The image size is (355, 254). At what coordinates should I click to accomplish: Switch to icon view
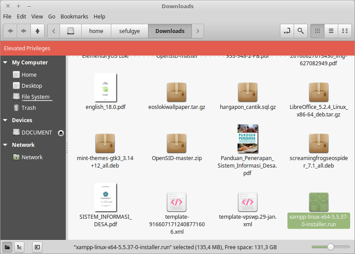[317, 31]
